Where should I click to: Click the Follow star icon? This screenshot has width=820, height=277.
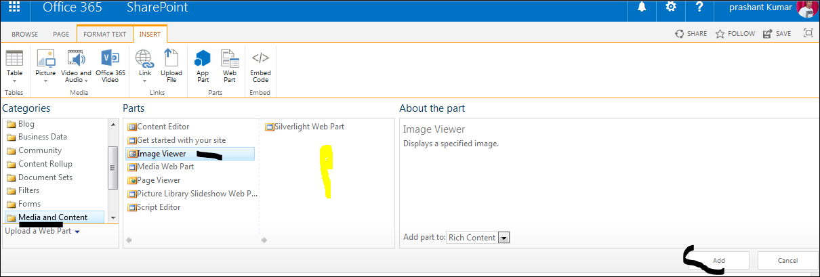(720, 34)
